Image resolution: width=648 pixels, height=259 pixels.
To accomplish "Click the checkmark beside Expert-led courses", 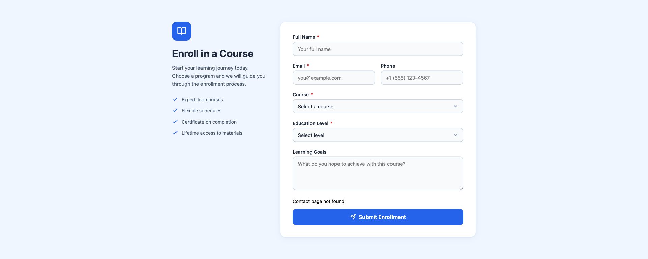I will [x=175, y=99].
